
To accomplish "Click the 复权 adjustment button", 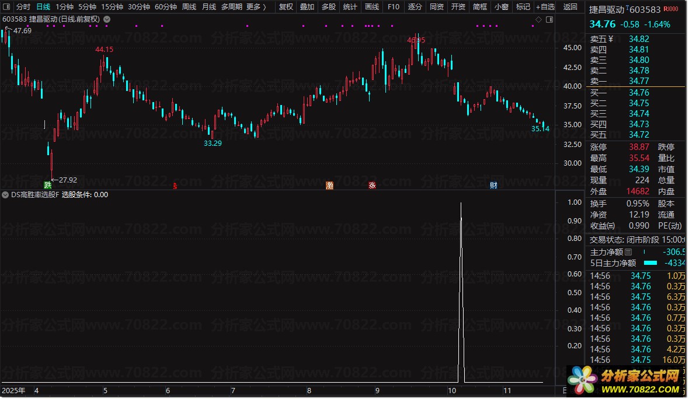I will point(286,6).
